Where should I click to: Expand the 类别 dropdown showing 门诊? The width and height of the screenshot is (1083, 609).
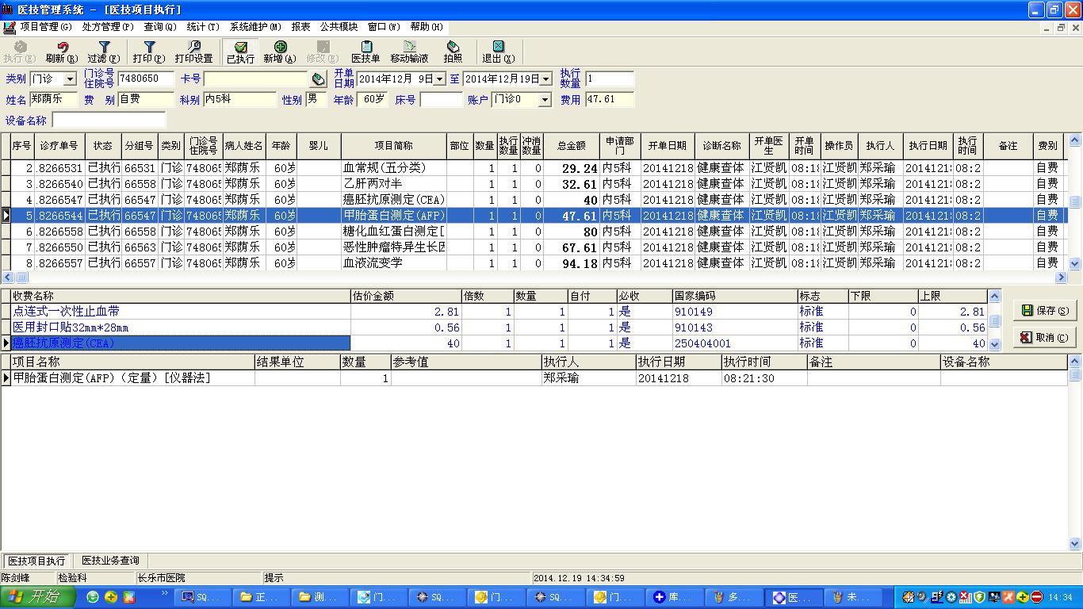pyautogui.click(x=70, y=79)
